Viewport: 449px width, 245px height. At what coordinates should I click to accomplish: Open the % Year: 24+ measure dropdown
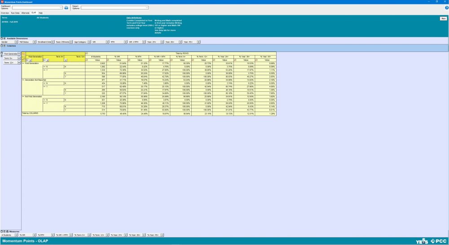pos(125,235)
